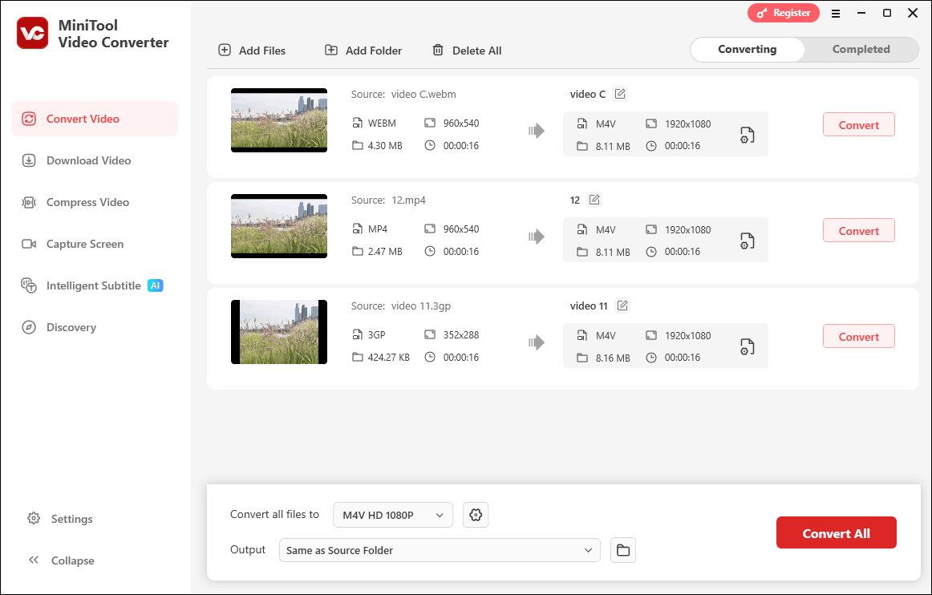Viewport: 932px width, 595px height.
Task: Open advanced settings gear beside format dropdown
Action: (476, 515)
